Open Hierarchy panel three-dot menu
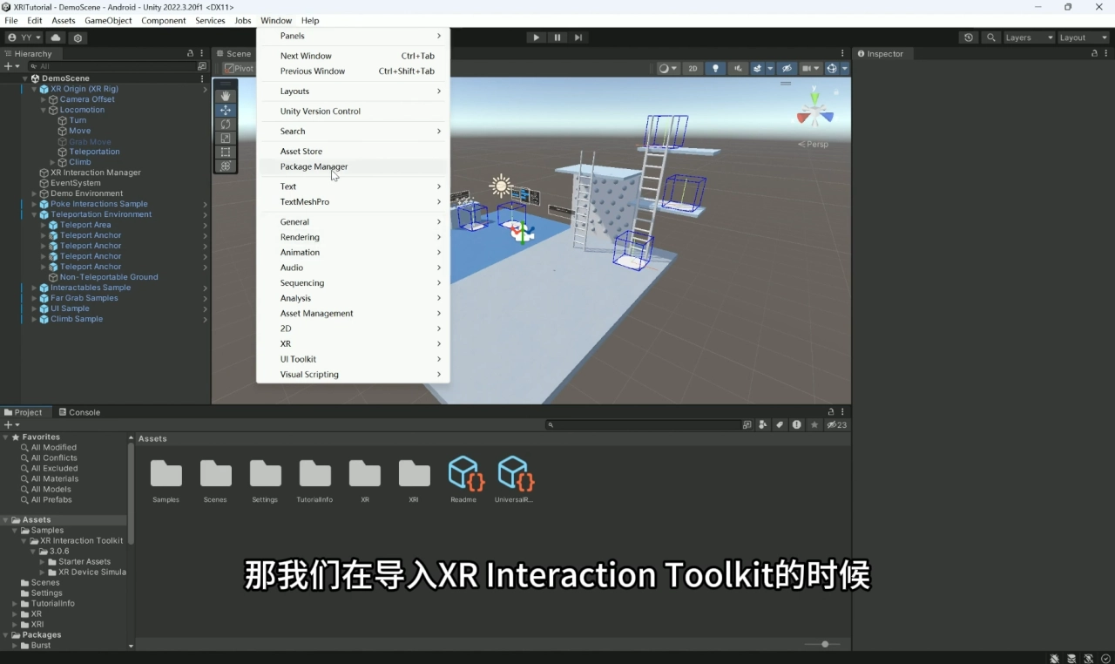 (x=202, y=53)
